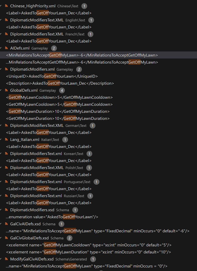The width and height of the screenshot is (197, 271).
Task: Click the match count badge 2 on AIDefs.xml
Action: pyautogui.click(x=54, y=48)
